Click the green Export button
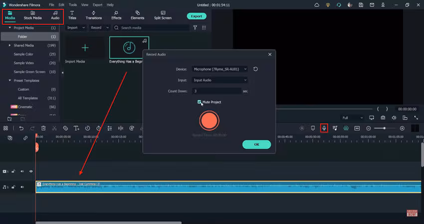 pos(197,16)
